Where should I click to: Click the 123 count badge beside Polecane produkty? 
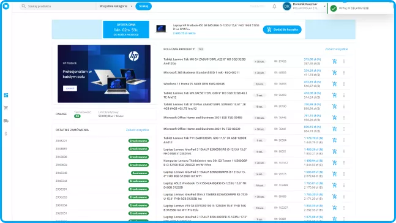[201, 49]
